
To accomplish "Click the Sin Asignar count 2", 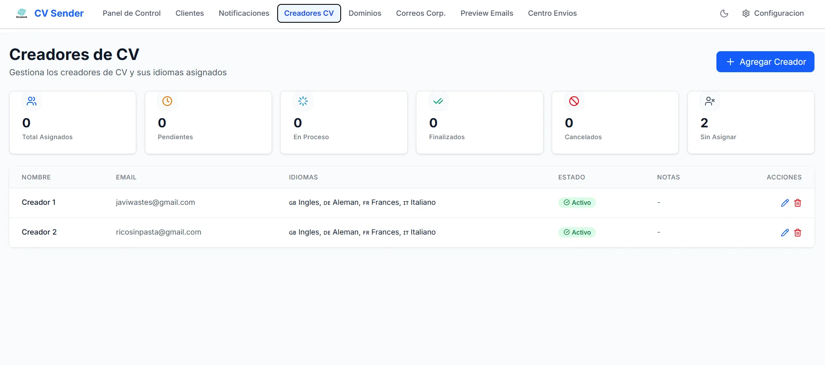I will pos(704,123).
